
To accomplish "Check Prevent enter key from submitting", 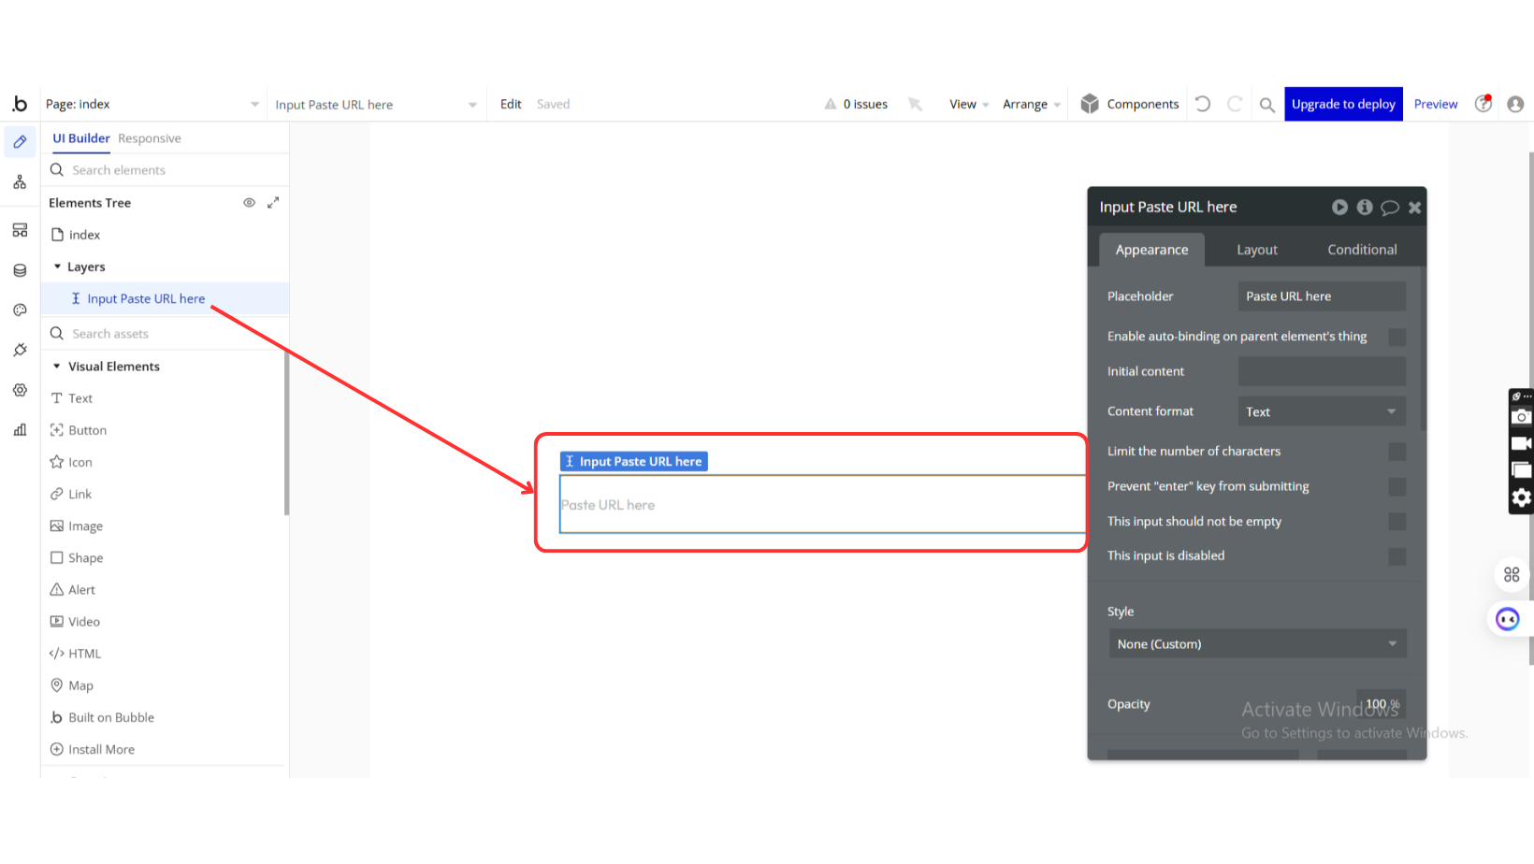I will click(x=1397, y=487).
